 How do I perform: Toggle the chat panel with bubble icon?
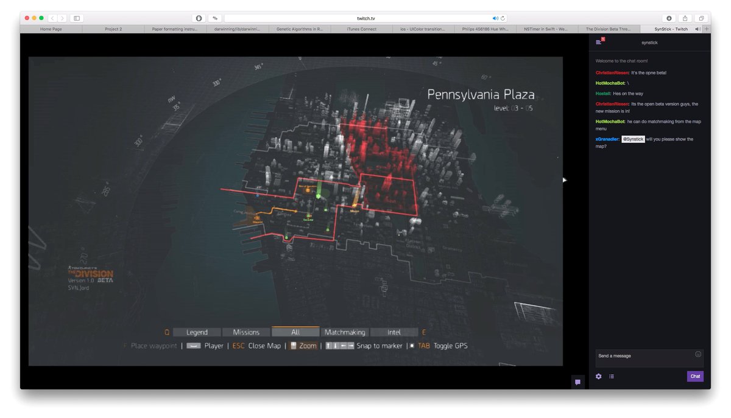click(x=577, y=382)
